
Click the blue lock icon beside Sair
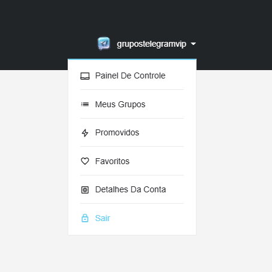(85, 218)
